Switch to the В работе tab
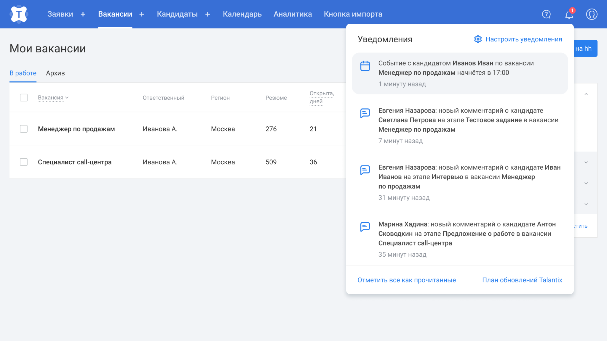The width and height of the screenshot is (607, 341). (x=23, y=73)
